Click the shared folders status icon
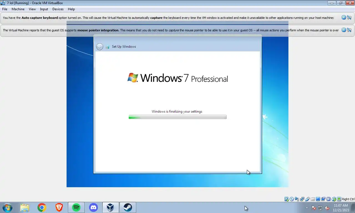The height and width of the screenshot is (213, 355). click(x=313, y=199)
